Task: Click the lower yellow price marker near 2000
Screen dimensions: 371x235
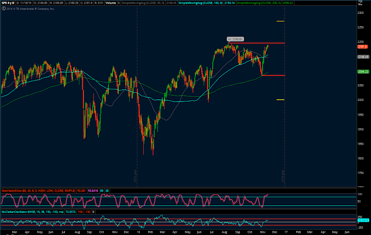Action: [281, 100]
